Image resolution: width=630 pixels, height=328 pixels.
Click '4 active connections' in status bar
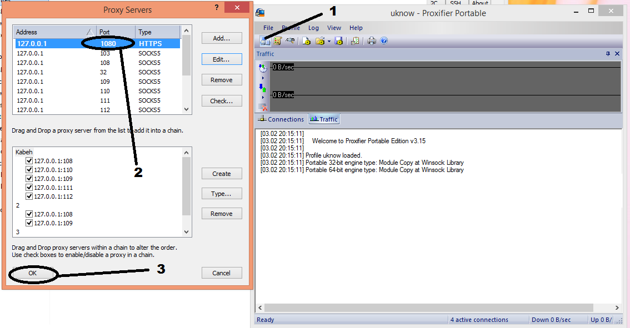[479, 320]
